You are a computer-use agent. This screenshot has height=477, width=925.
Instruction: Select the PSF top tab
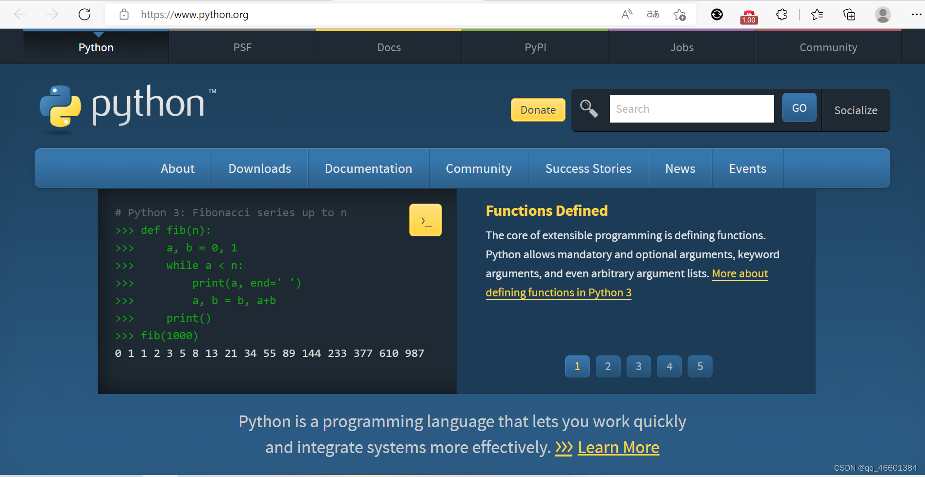click(x=242, y=47)
